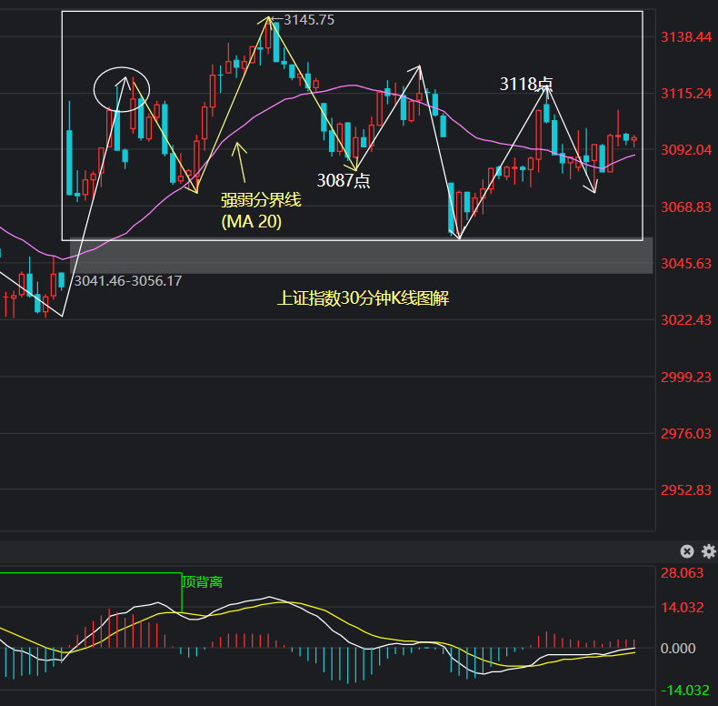
Task: Select the 强弱分界线 annotation text
Action: click(x=261, y=200)
